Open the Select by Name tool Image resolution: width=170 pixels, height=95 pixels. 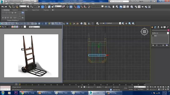[32, 7]
